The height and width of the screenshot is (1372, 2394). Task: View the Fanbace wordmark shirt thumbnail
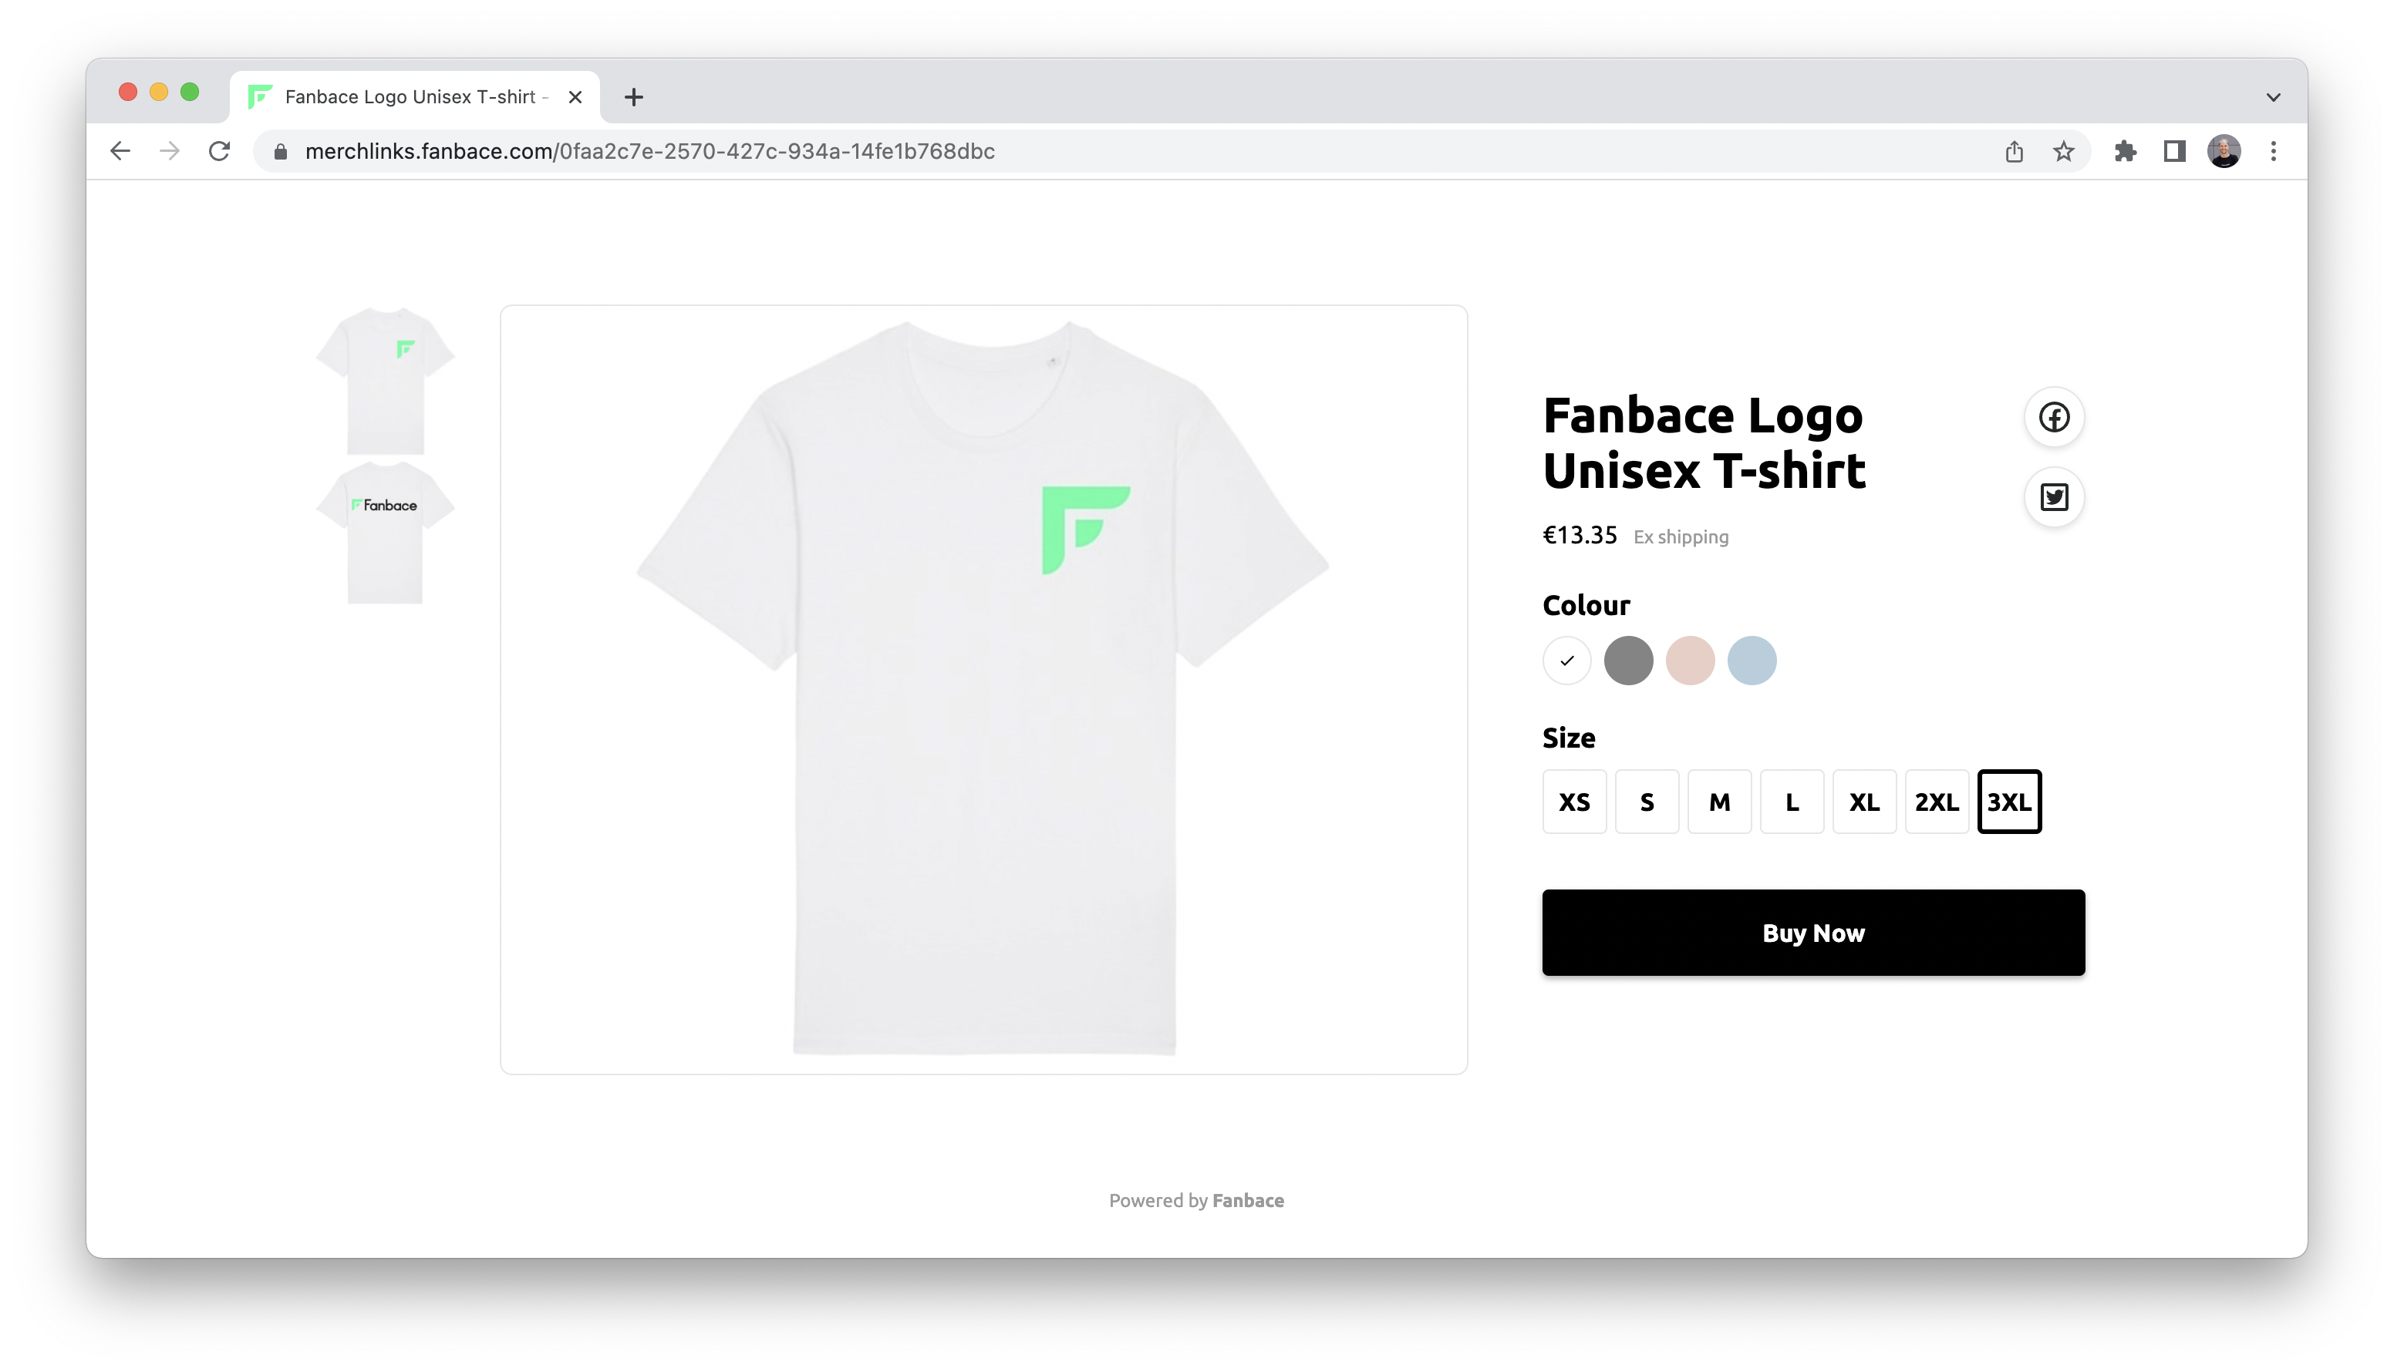(385, 533)
